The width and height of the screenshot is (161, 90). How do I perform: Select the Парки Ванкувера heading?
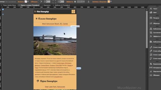coord(49,81)
